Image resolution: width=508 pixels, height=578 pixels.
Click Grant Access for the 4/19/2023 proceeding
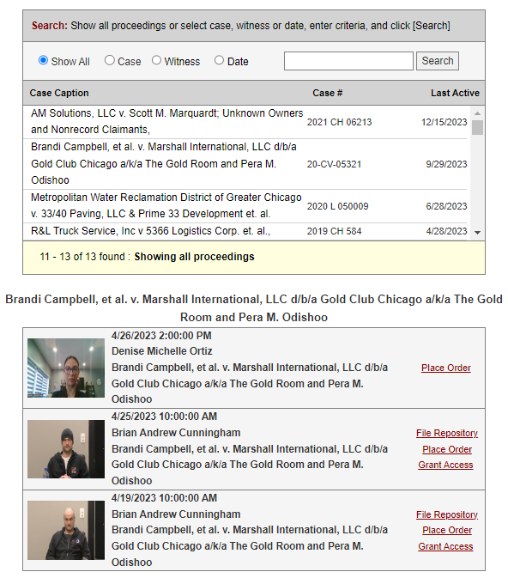coord(445,546)
